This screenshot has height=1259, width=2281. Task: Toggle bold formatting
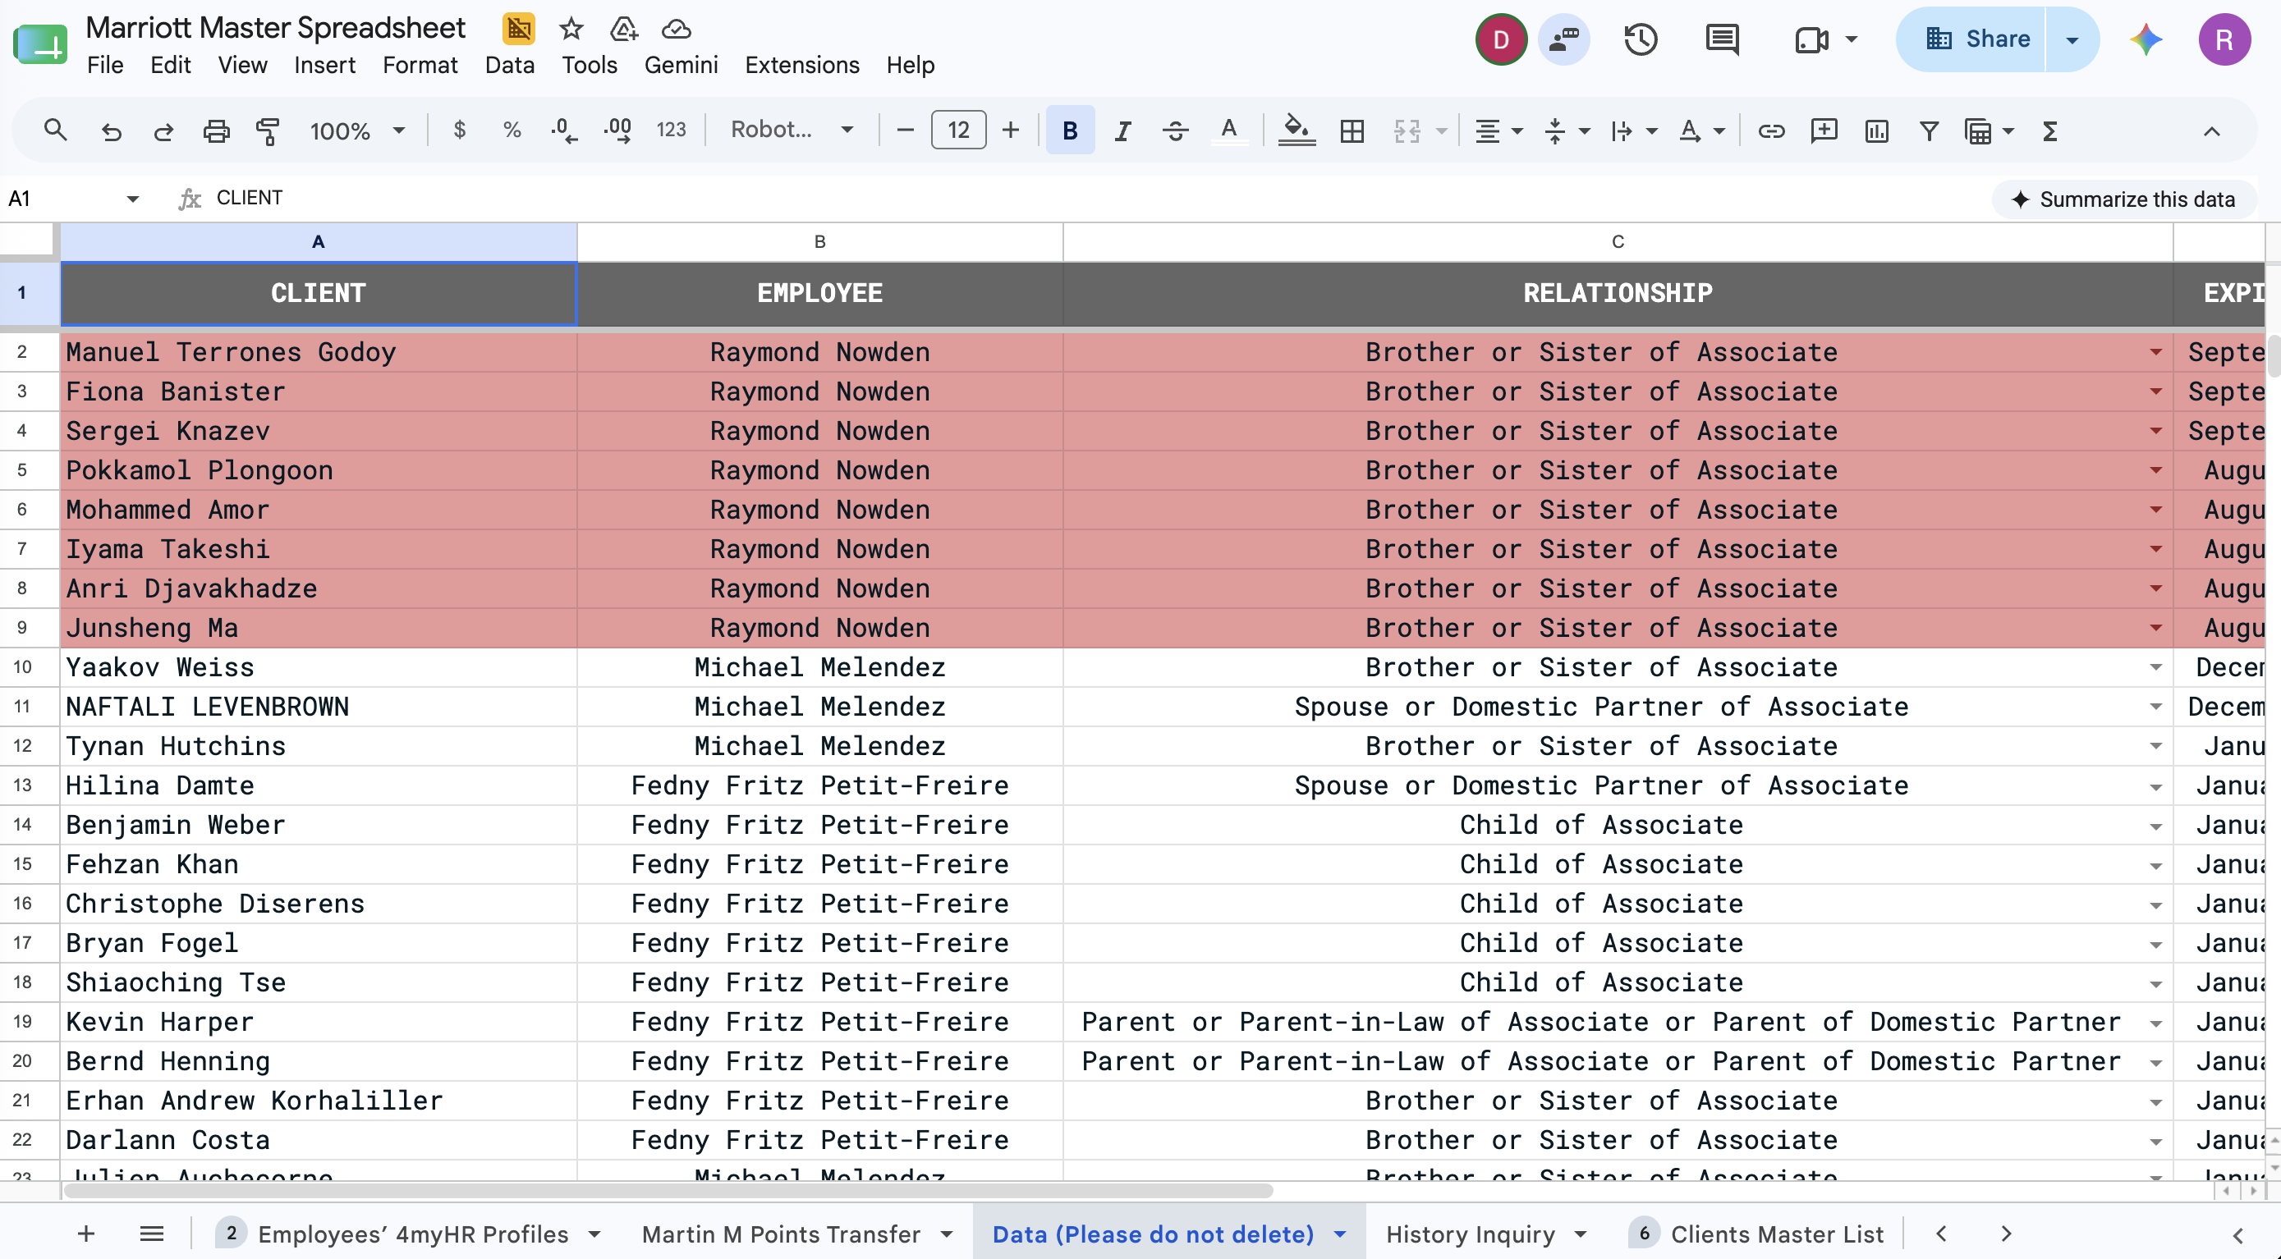tap(1070, 131)
